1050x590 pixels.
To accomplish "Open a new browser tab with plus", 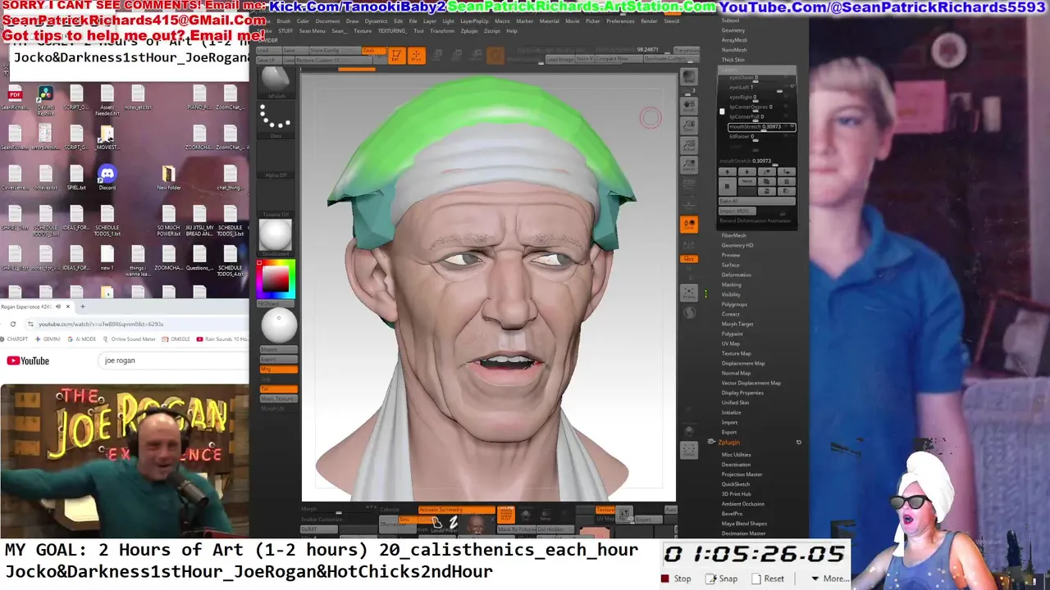I will (x=82, y=306).
